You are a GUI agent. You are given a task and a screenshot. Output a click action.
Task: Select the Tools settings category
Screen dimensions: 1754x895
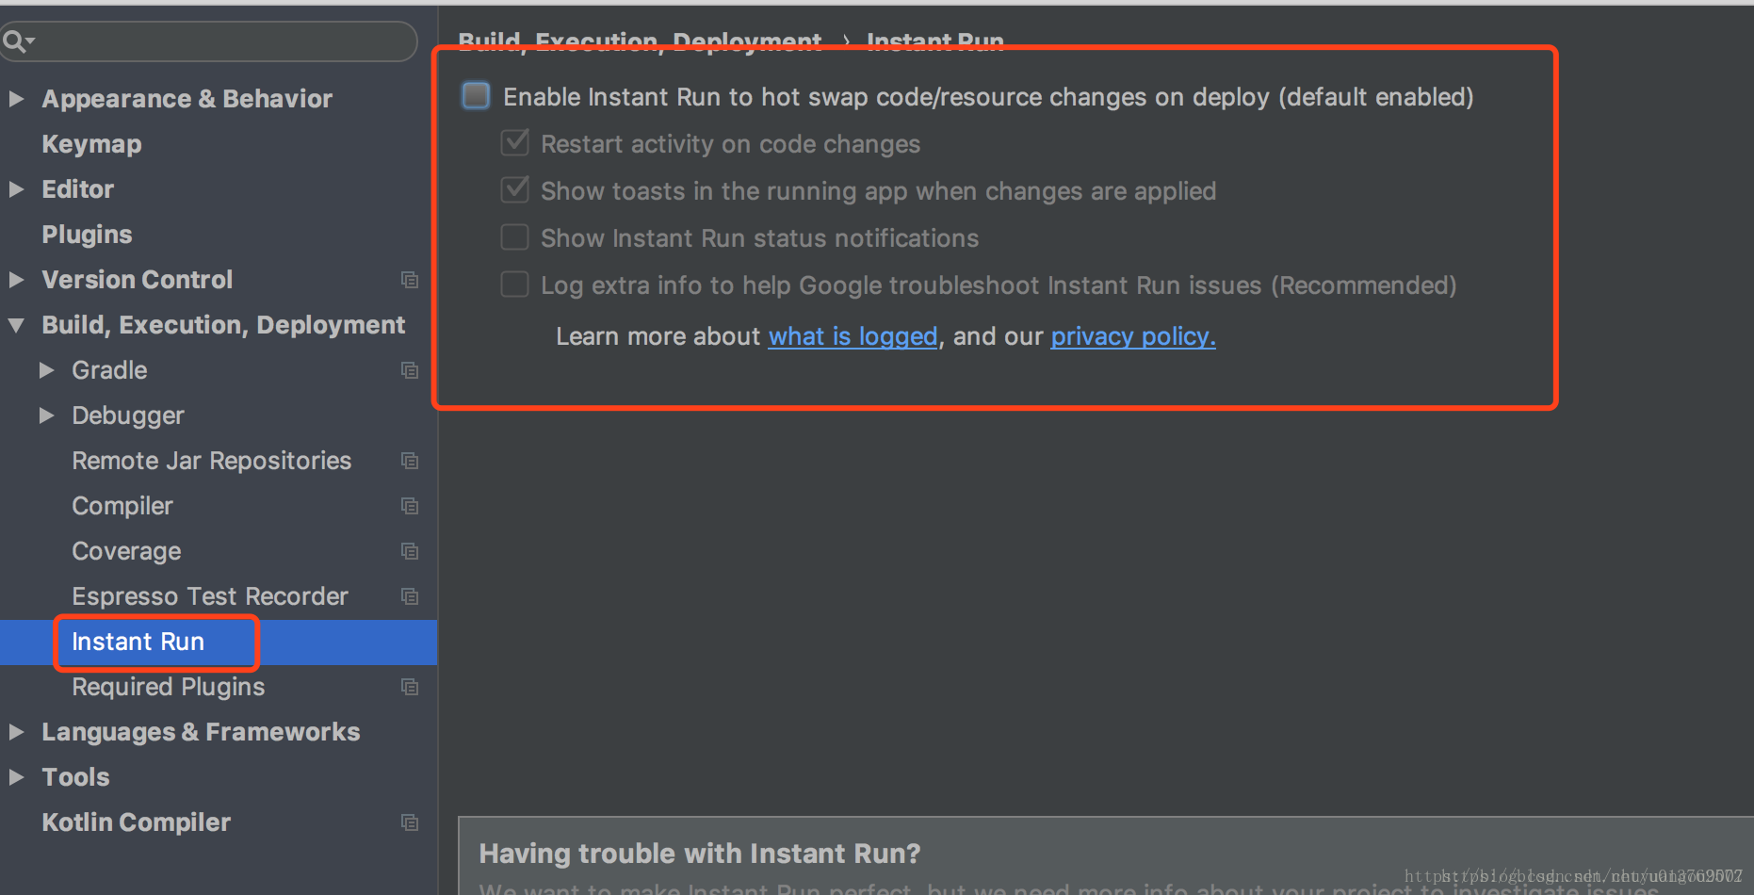[75, 777]
